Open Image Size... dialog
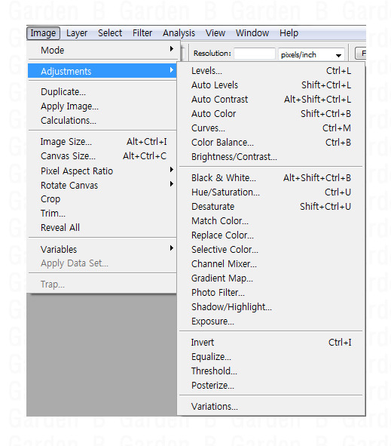Image resolution: width=391 pixels, height=446 pixels. tap(102, 141)
